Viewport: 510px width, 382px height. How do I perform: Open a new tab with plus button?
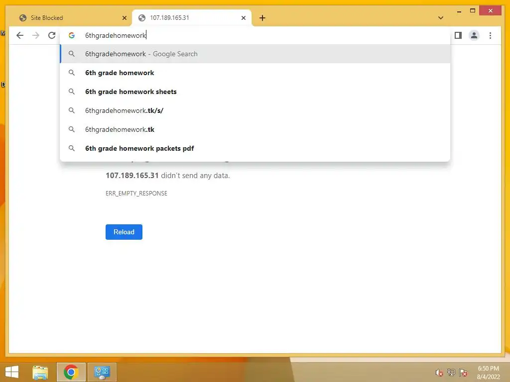coord(262,18)
